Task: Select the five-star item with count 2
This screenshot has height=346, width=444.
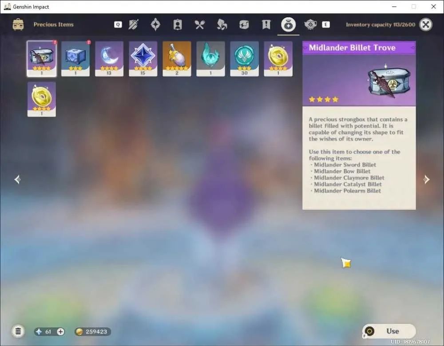Action: coord(177,59)
